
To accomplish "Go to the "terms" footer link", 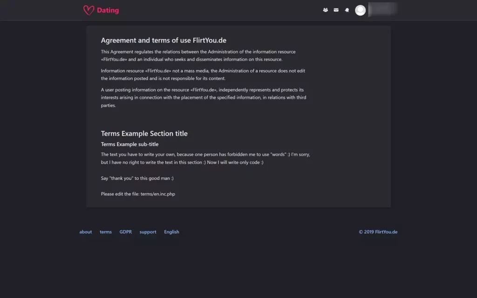I will [x=106, y=232].
